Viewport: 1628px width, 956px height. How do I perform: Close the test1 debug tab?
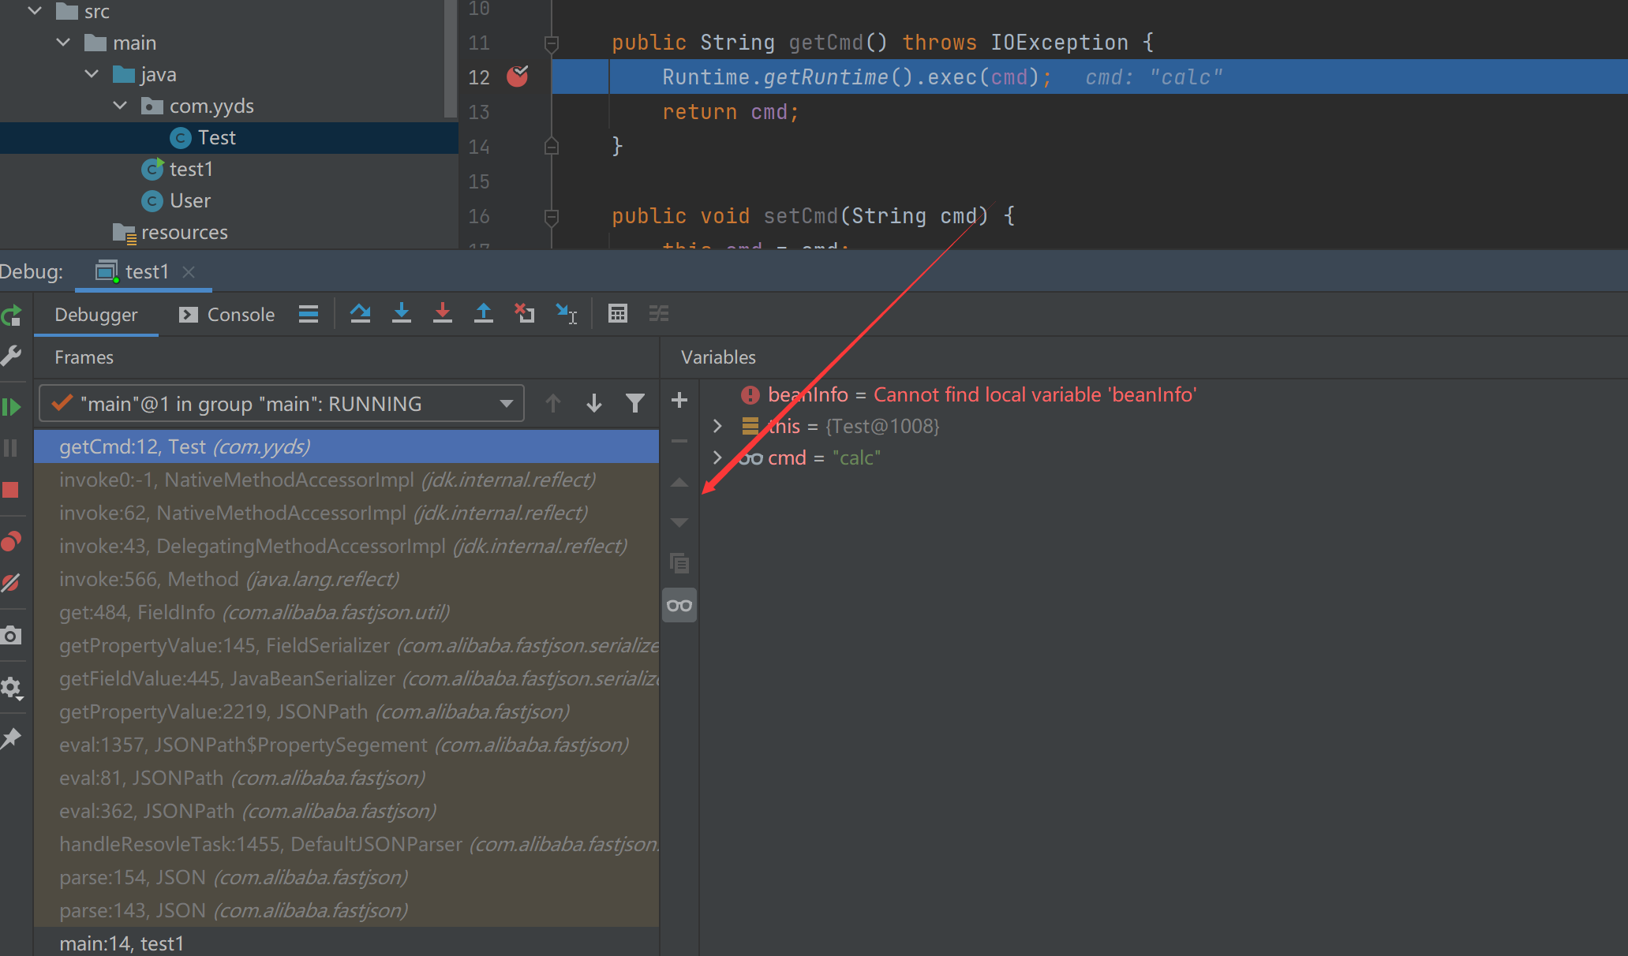tap(189, 272)
